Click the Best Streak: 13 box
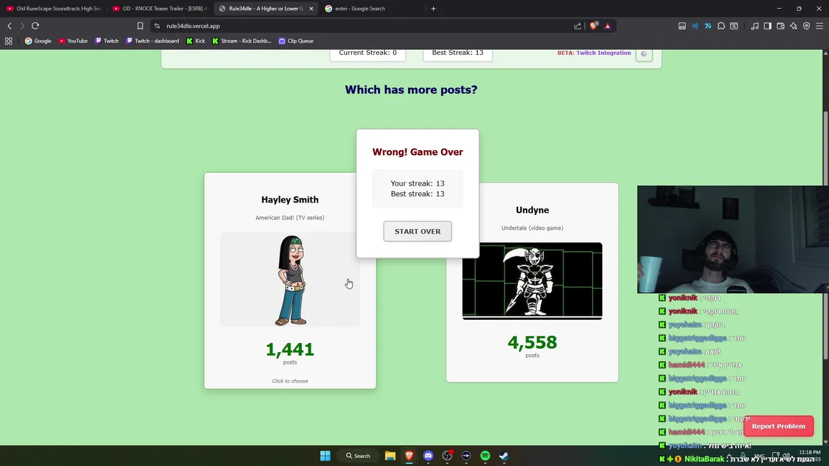 (458, 54)
